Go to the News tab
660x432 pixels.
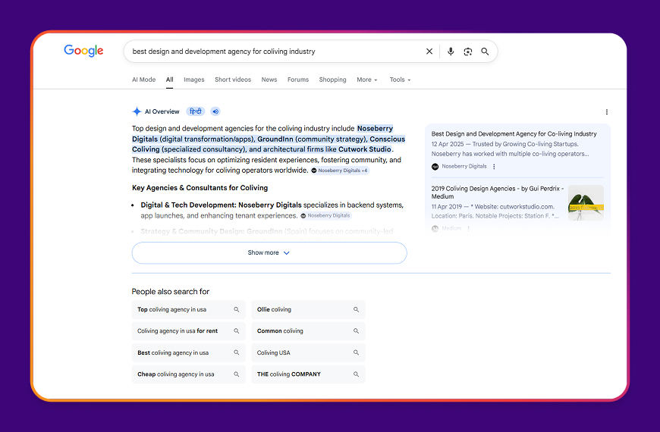point(269,80)
